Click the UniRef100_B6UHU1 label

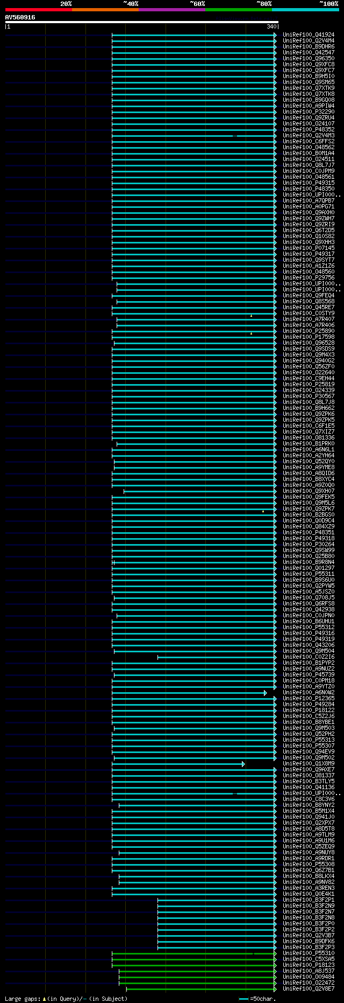tap(309, 621)
